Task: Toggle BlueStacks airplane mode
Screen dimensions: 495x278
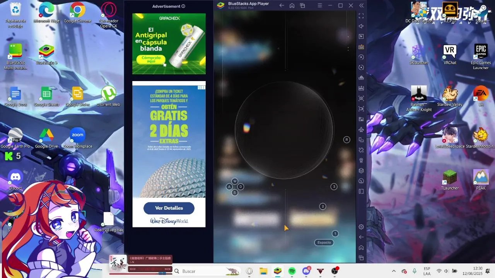Action: pos(361,129)
